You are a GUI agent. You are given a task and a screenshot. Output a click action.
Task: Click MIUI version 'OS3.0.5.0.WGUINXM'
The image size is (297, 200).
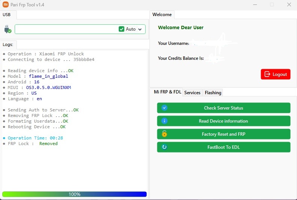click(48, 87)
